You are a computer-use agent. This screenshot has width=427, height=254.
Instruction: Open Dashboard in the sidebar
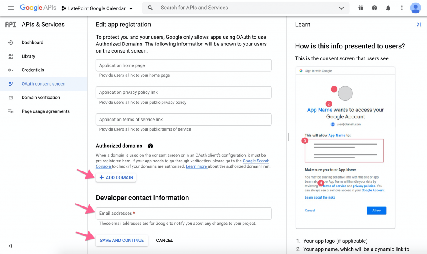pyautogui.click(x=43, y=43)
